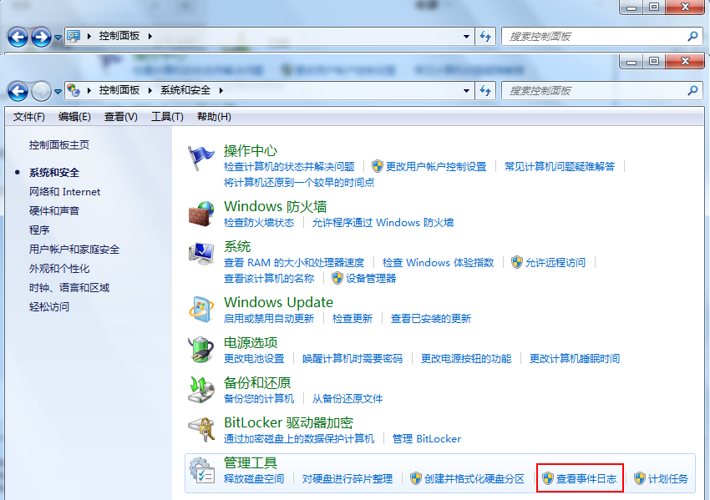Expand arrow after 系统和安全 in breadcrumb
This screenshot has width=710, height=500.
[221, 90]
